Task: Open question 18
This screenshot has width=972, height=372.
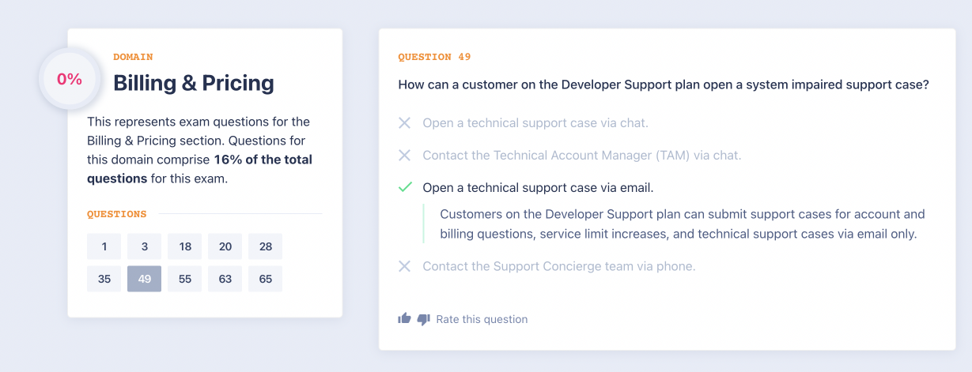Action: (185, 246)
